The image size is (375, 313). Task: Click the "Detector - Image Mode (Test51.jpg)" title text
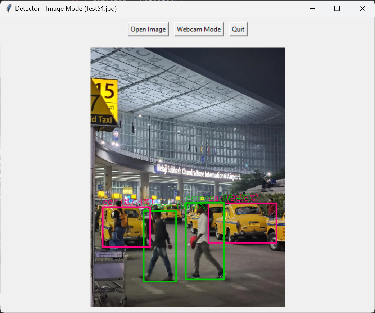(x=66, y=9)
